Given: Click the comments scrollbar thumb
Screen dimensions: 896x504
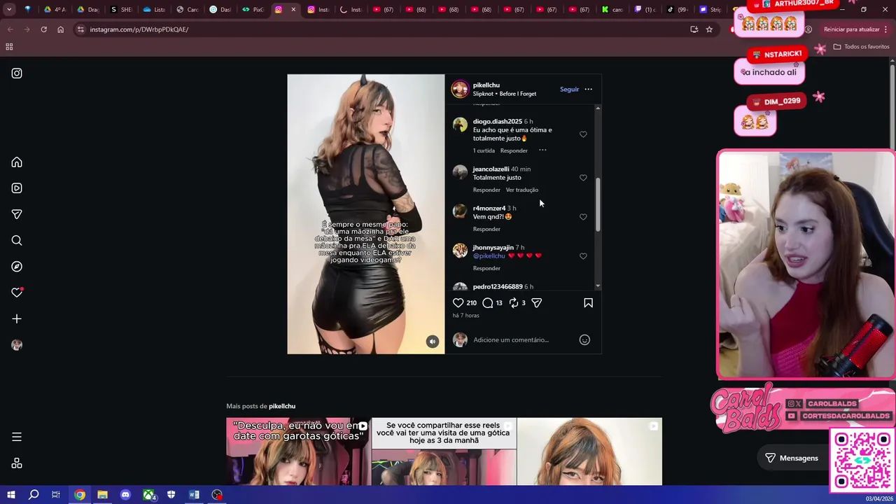Looking at the screenshot, I should pos(598,204).
